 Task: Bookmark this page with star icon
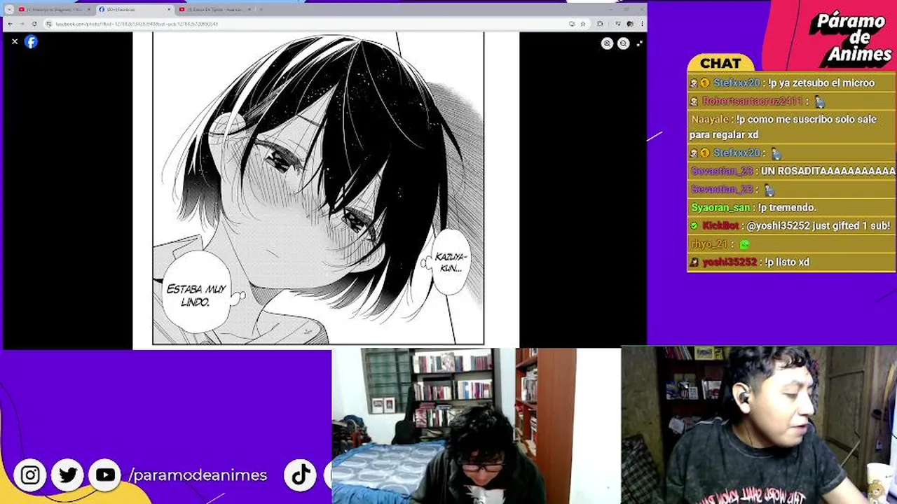click(582, 24)
